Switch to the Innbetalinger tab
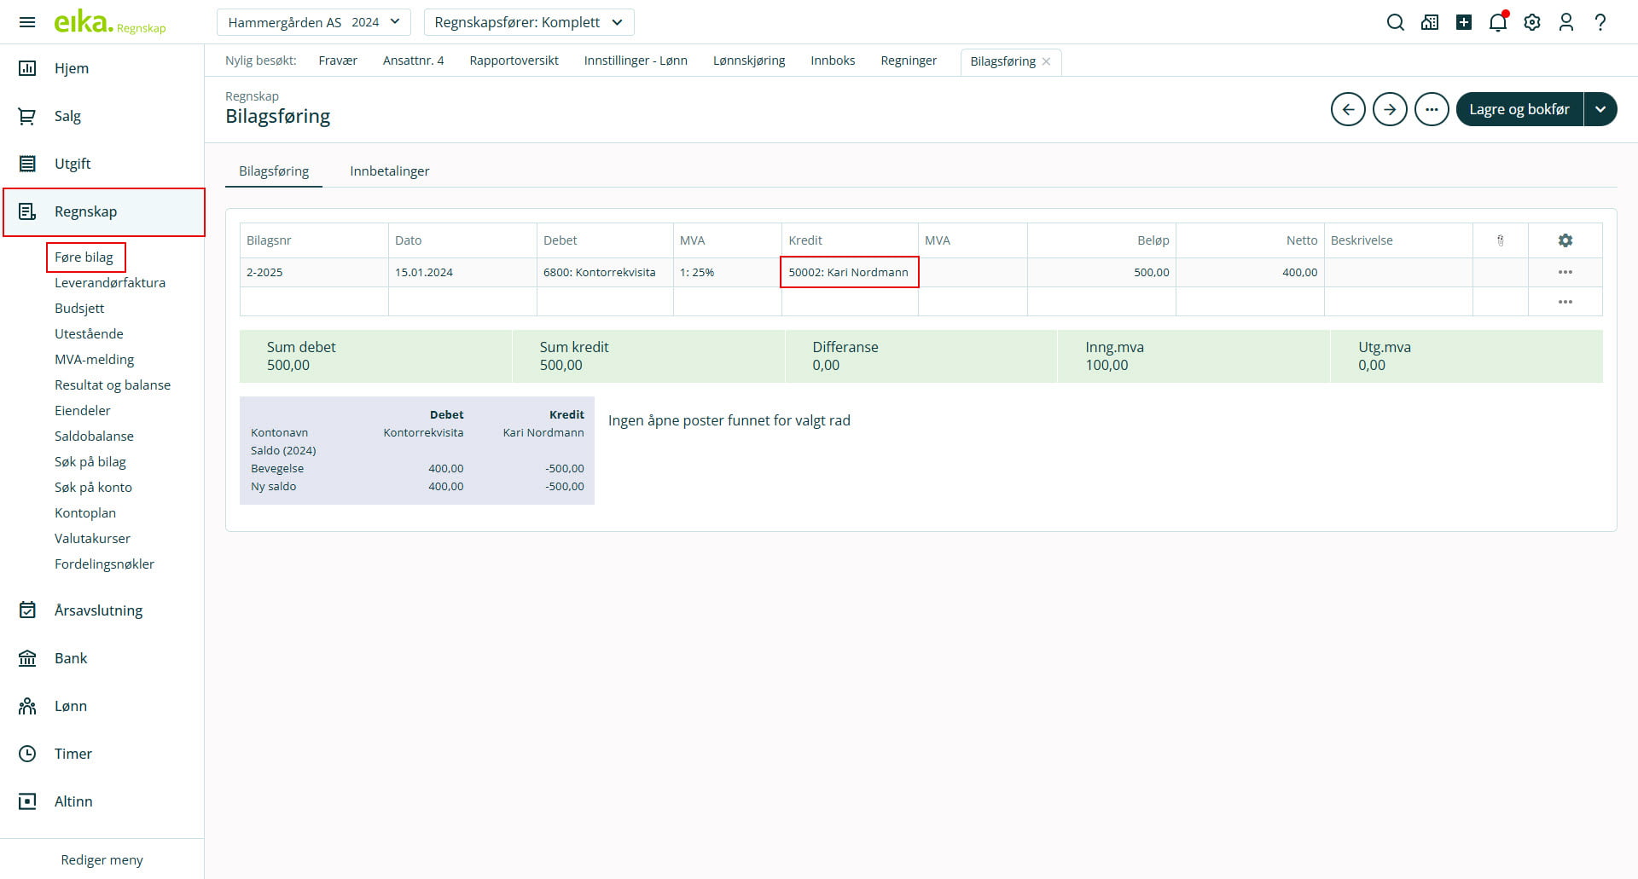 click(x=389, y=171)
